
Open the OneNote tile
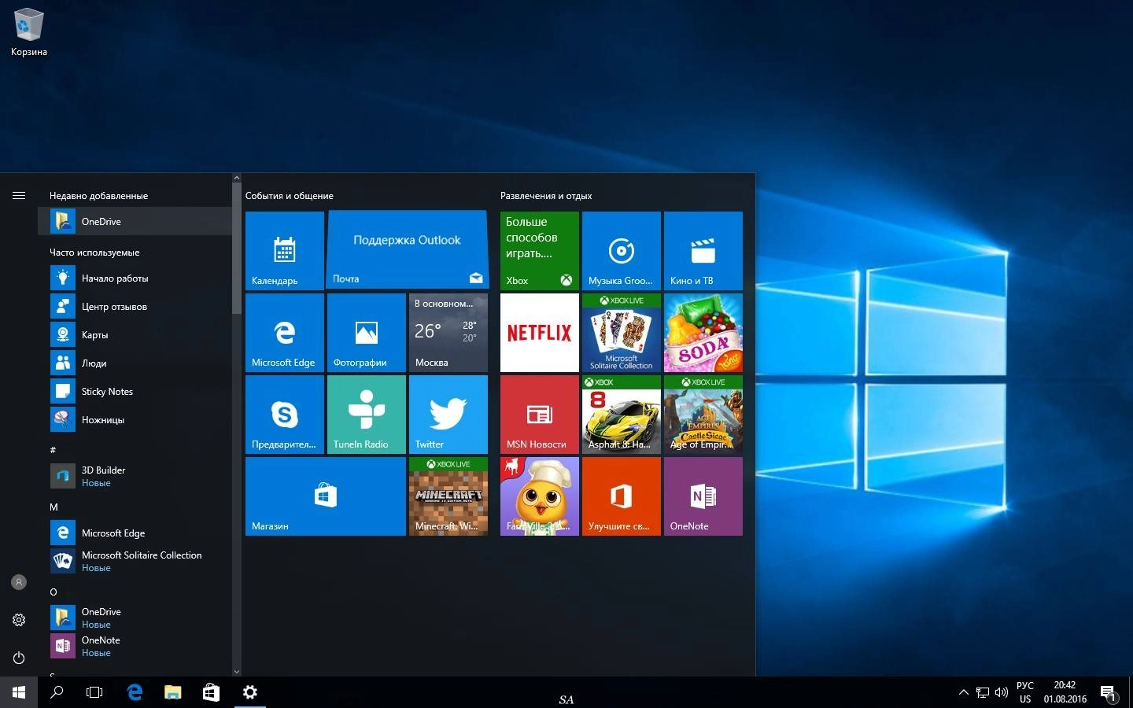point(703,496)
